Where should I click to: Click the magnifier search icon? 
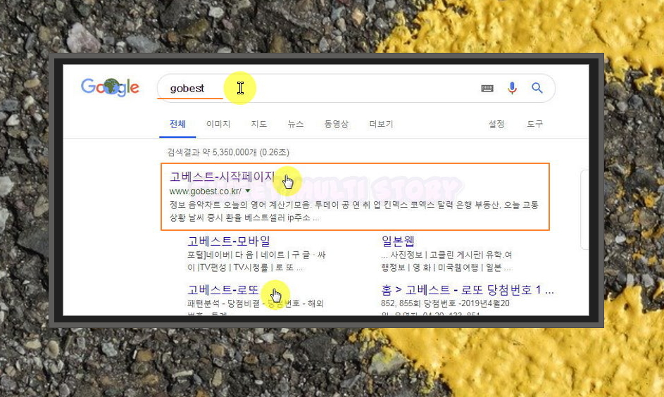click(537, 87)
